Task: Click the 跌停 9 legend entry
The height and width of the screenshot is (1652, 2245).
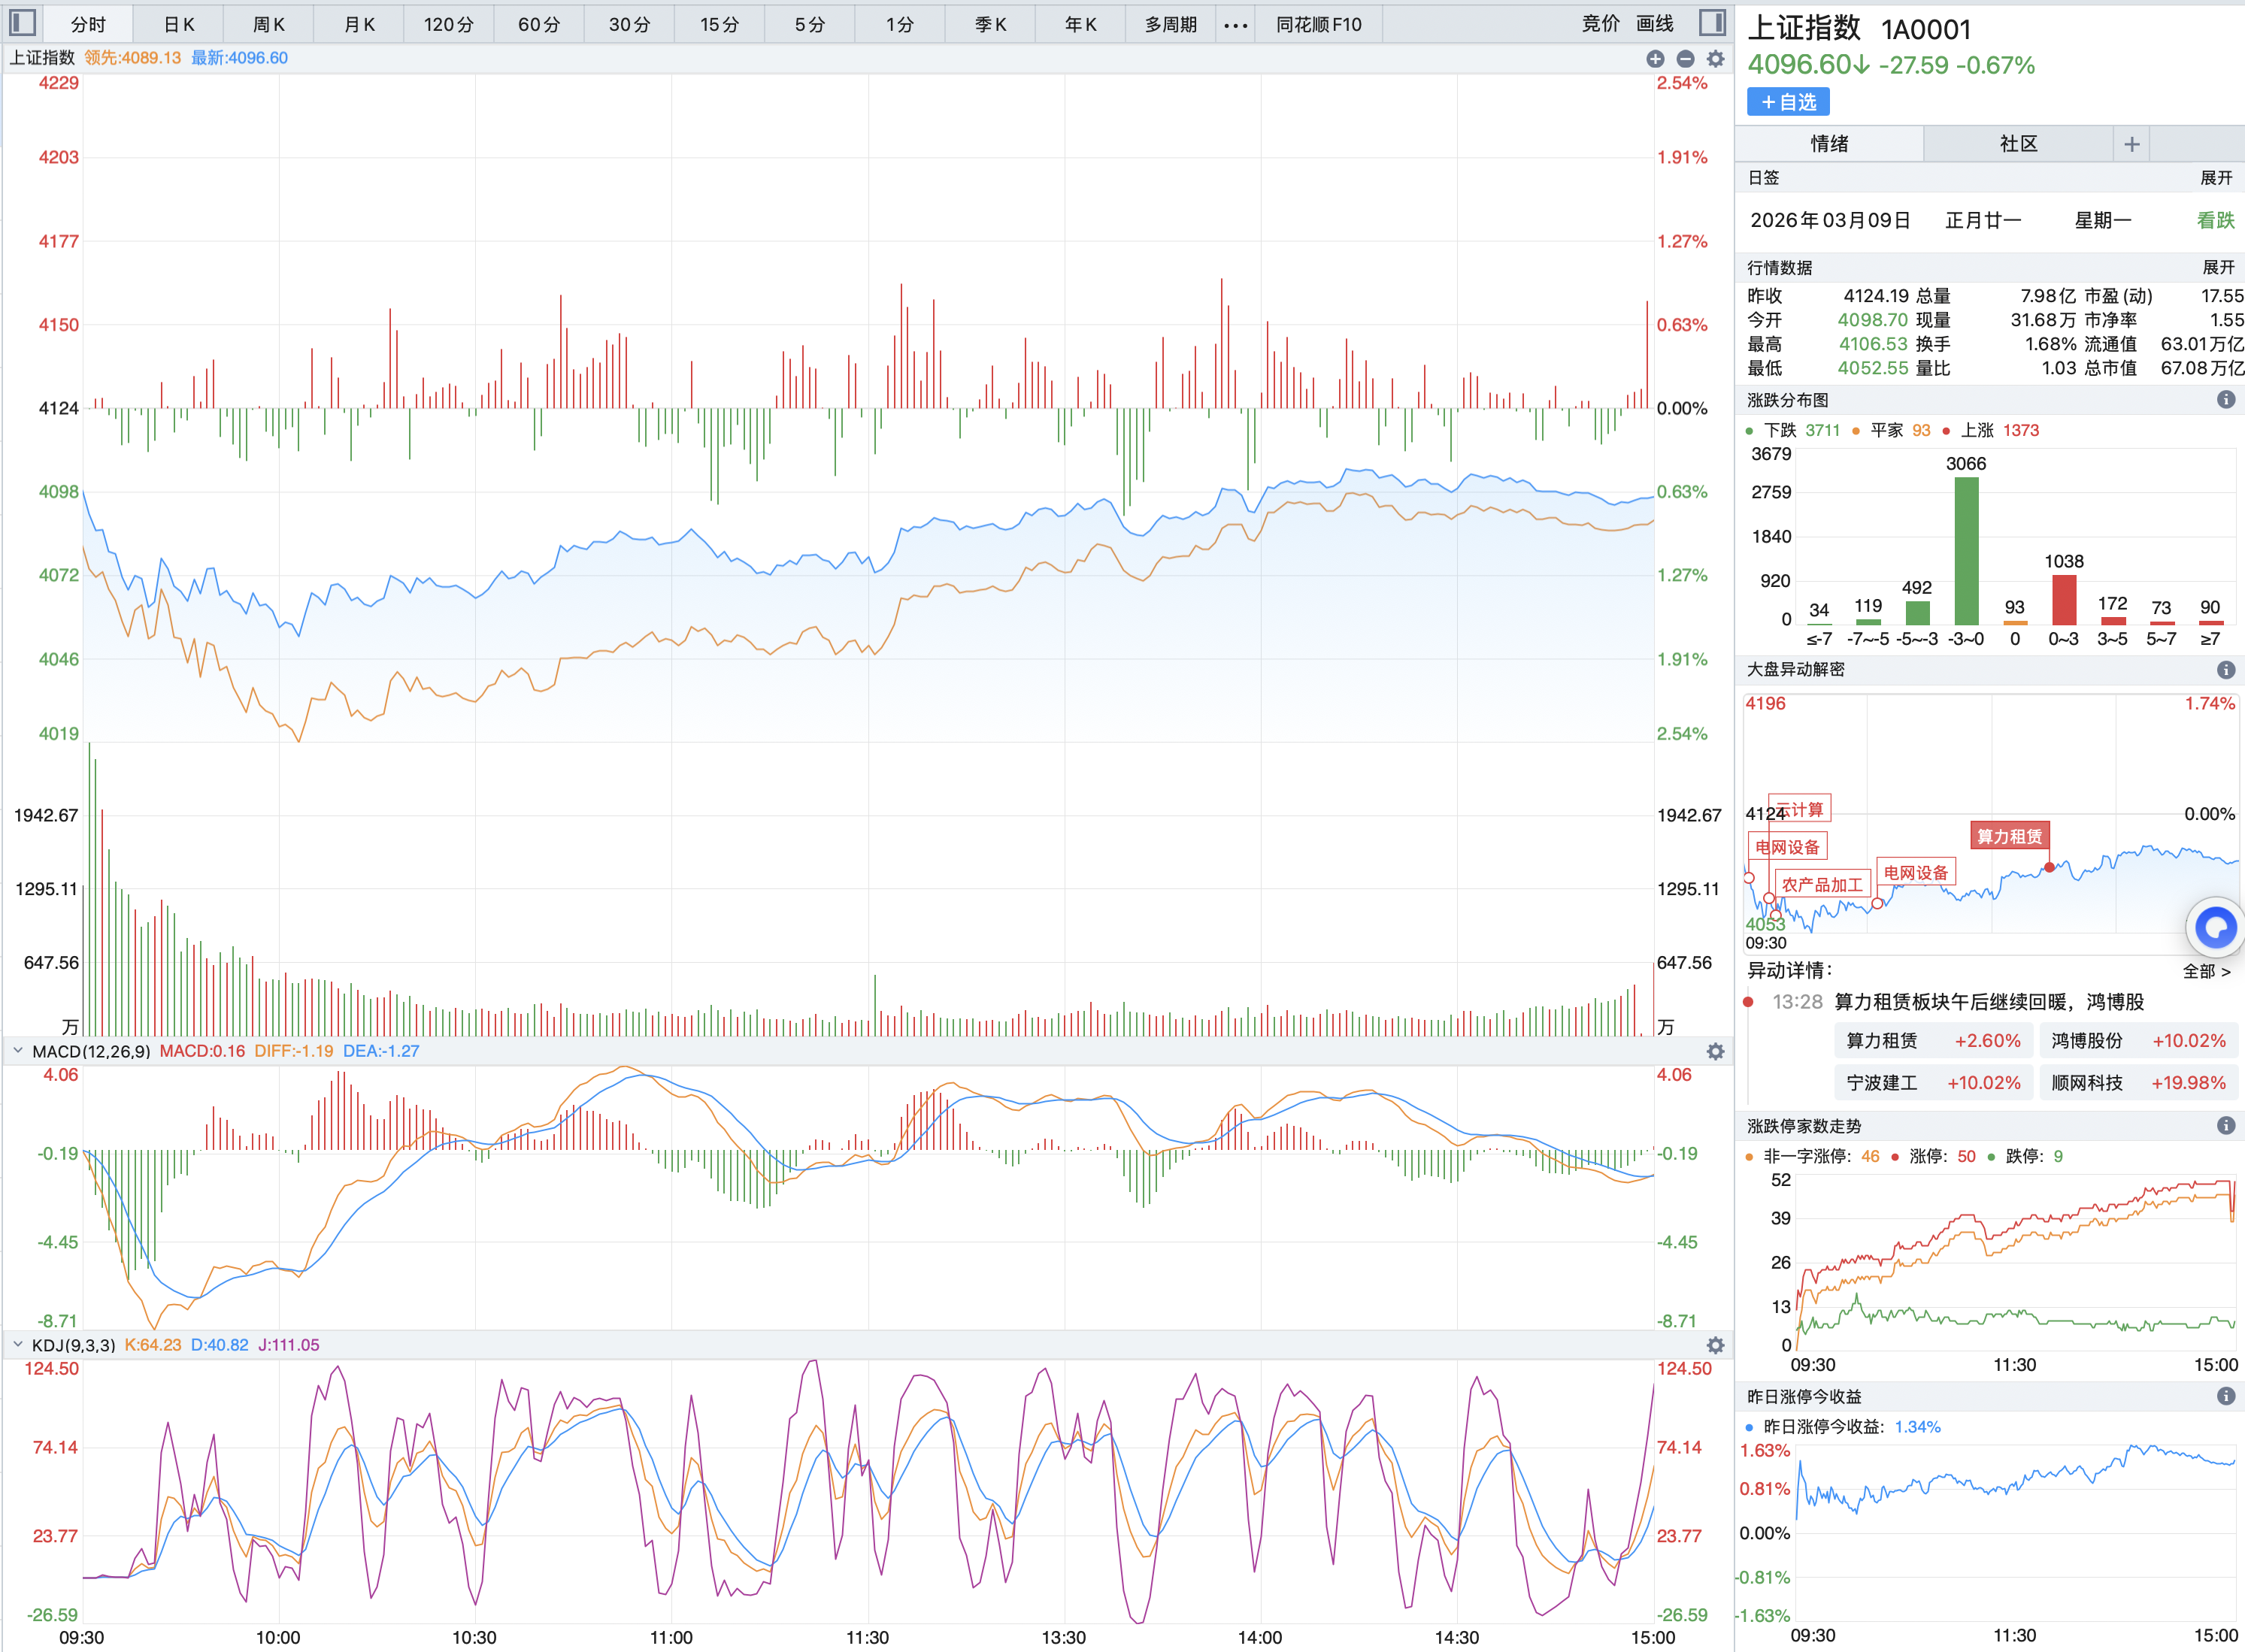Action: (2025, 1157)
